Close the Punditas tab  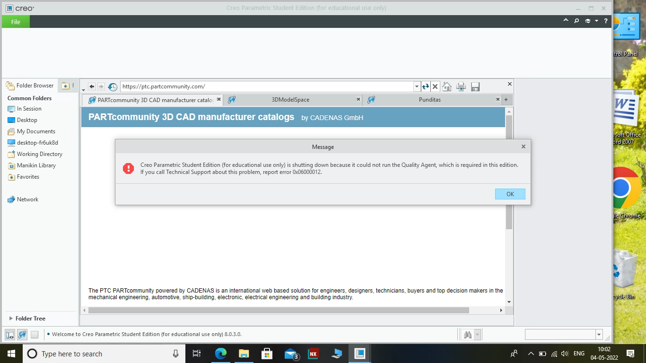tap(498, 99)
